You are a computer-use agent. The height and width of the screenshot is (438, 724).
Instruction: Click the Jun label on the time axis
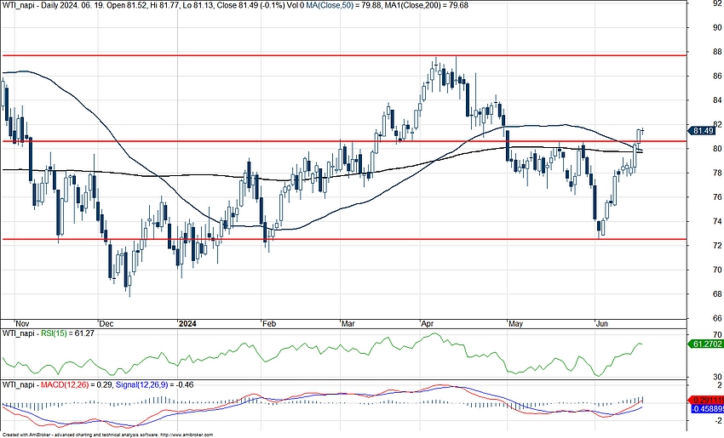click(602, 324)
